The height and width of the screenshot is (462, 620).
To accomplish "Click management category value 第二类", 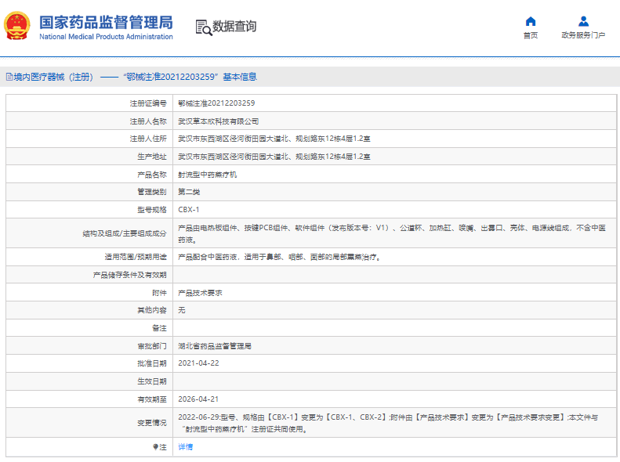I will point(189,193).
